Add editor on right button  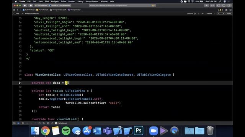click(x=230, y=10)
